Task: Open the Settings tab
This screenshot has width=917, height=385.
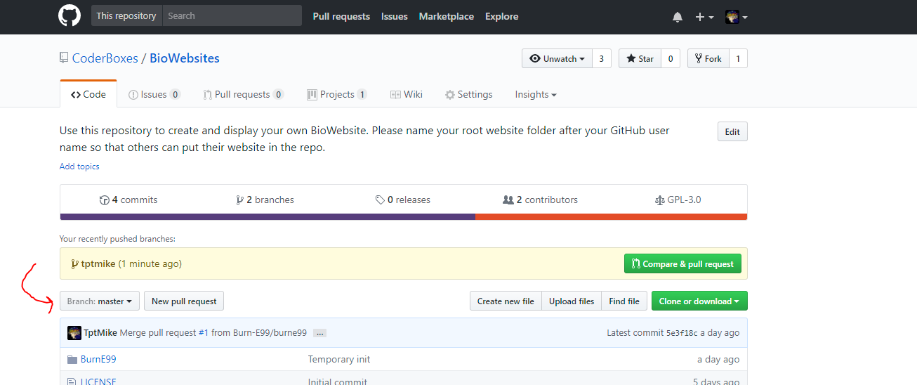Action: point(469,94)
